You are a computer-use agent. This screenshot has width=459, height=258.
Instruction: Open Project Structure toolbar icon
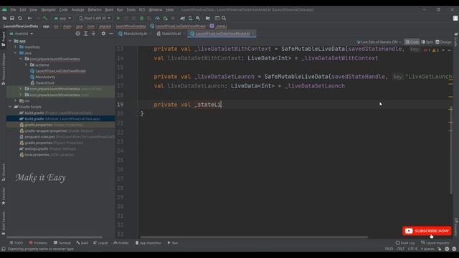(x=208, y=18)
